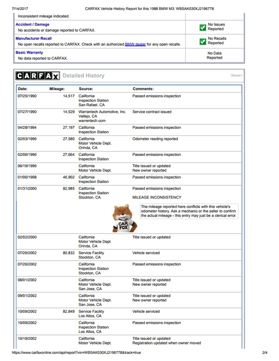Select the 08/01/2002 date cell
The width and height of the screenshot is (279, 361).
(27, 280)
